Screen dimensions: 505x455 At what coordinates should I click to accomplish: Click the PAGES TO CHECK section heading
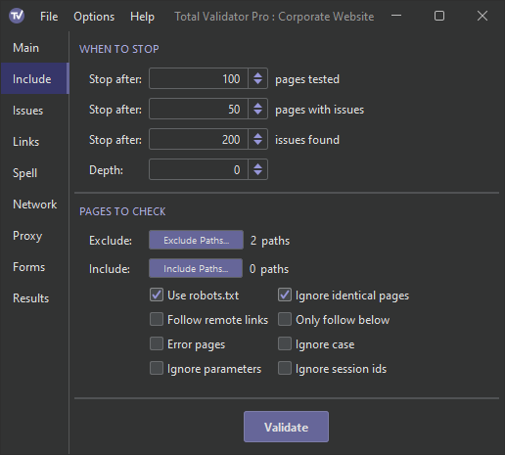[x=122, y=211]
